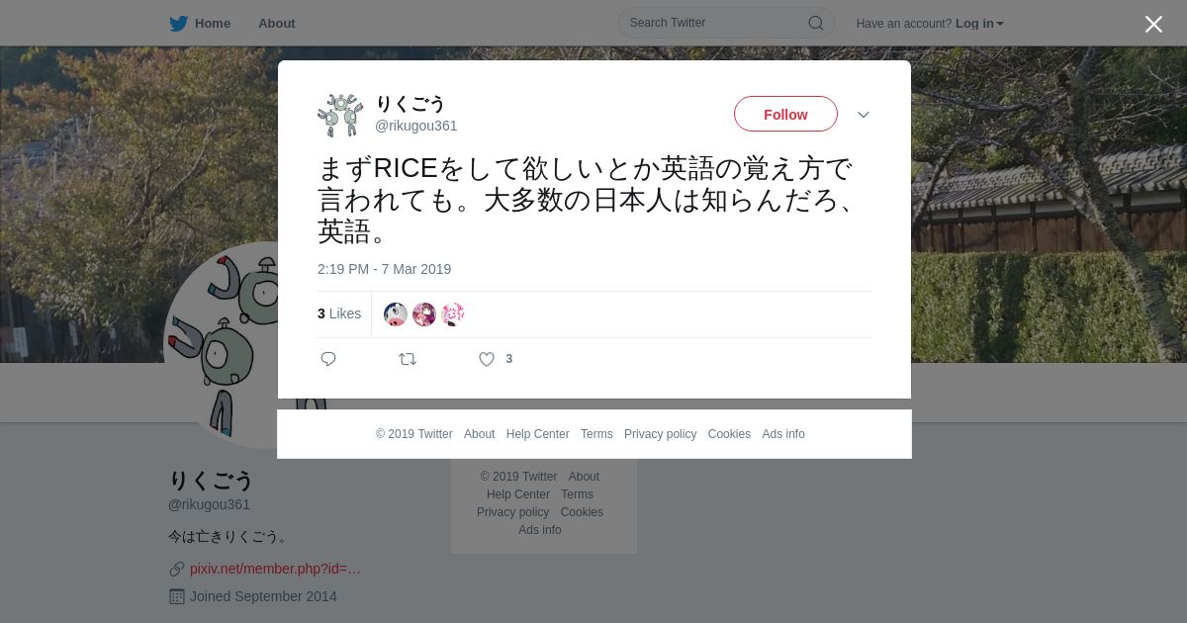Reply to the tweet via speech bubble icon

point(328,359)
